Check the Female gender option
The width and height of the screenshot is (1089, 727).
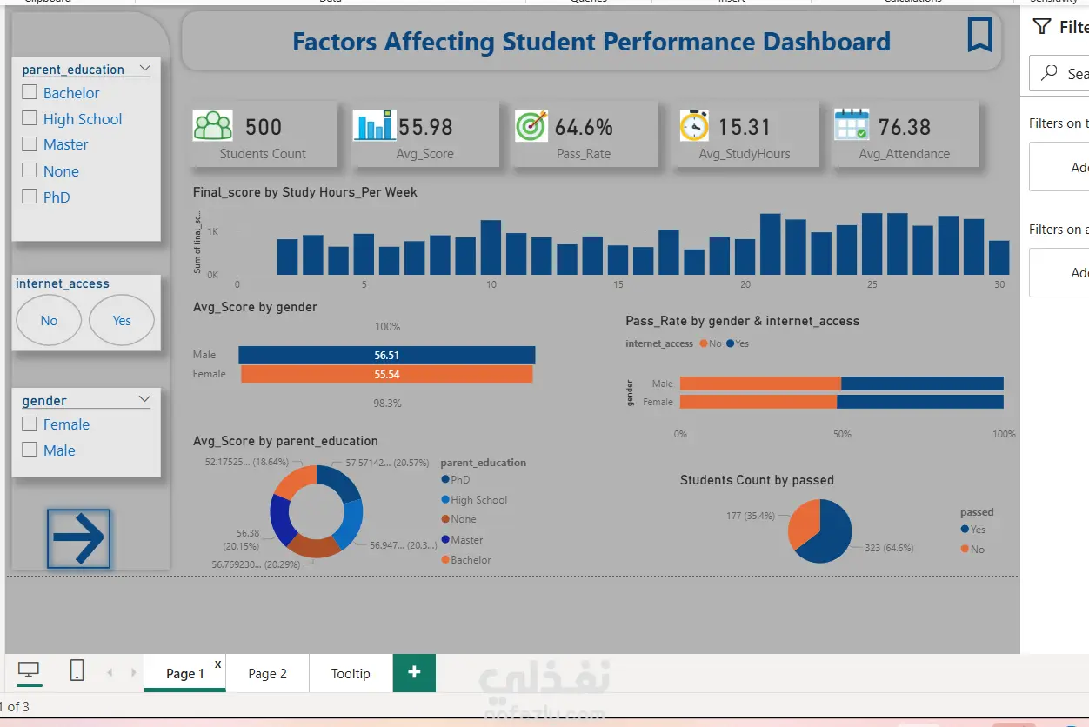pyautogui.click(x=30, y=424)
